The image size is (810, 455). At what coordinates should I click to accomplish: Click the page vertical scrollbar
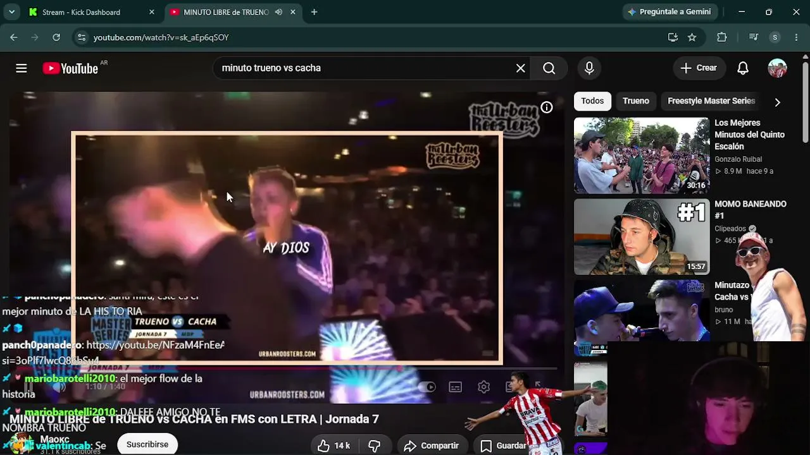coord(805,101)
